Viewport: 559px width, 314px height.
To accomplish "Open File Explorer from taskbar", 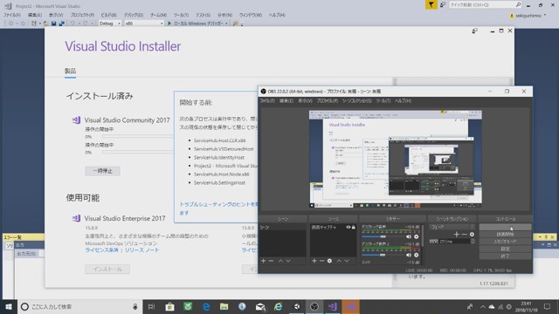I will (x=224, y=306).
